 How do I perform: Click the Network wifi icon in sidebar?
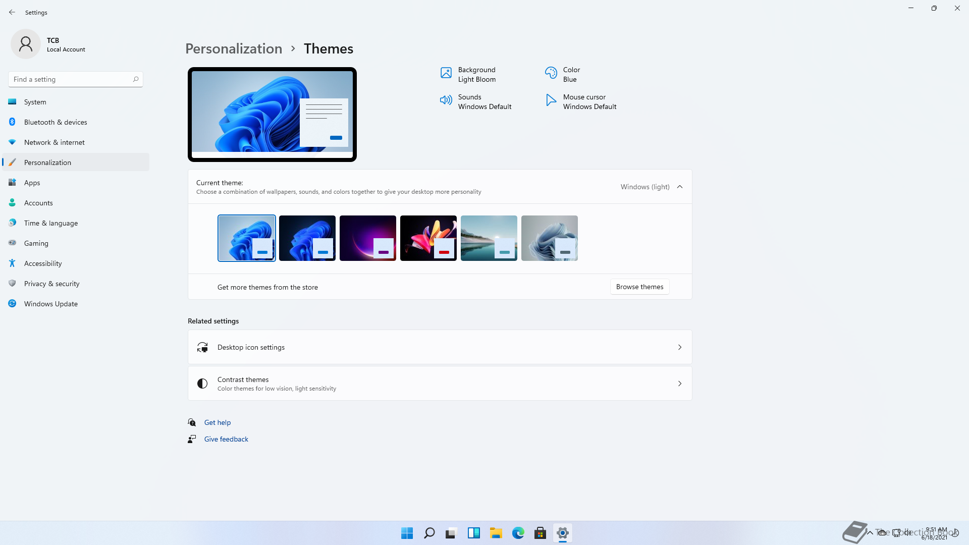pos(12,142)
